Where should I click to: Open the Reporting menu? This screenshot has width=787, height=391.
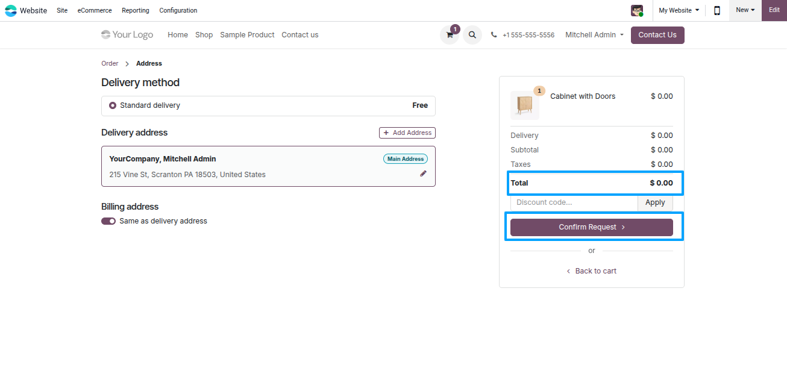[136, 10]
